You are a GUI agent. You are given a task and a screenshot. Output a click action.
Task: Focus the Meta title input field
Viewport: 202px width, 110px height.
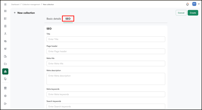(x=106, y=63)
